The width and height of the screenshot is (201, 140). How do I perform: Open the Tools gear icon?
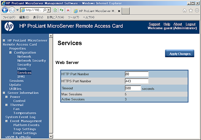coord(197,10)
